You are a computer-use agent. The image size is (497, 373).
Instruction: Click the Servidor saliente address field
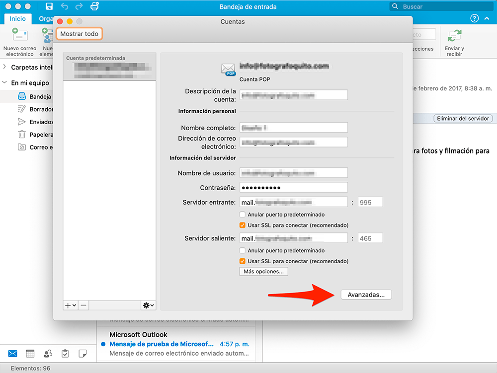pyautogui.click(x=294, y=238)
